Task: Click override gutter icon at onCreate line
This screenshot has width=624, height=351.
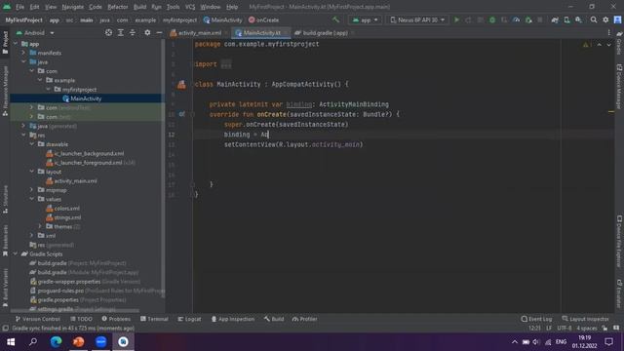Action: pyautogui.click(x=182, y=114)
